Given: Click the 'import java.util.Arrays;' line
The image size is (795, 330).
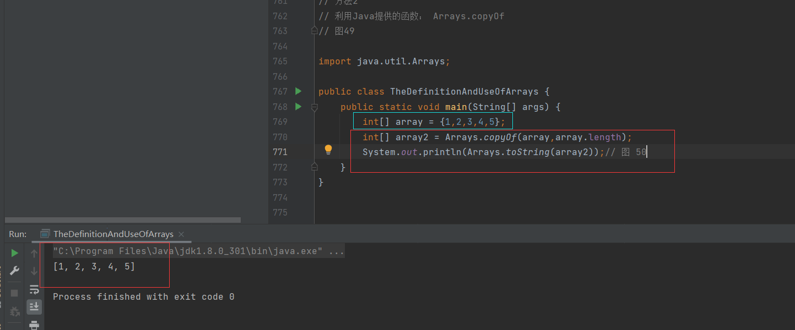Looking at the screenshot, I should coord(385,62).
